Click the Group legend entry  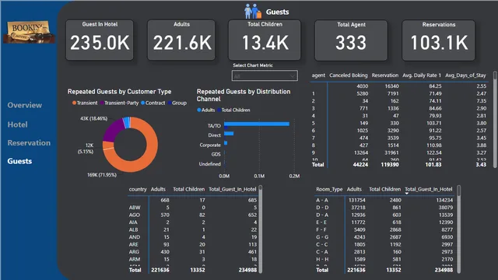click(177, 103)
